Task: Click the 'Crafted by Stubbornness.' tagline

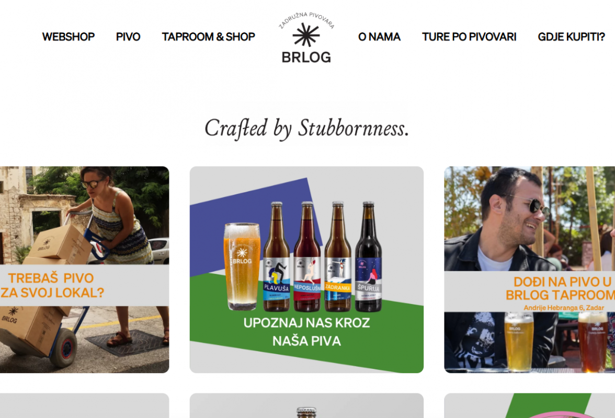Action: [306, 128]
